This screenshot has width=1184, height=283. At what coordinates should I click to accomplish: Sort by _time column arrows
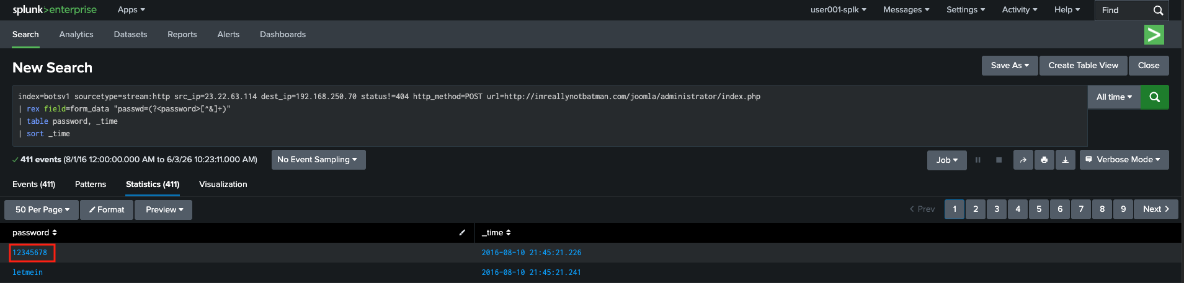[x=509, y=233]
